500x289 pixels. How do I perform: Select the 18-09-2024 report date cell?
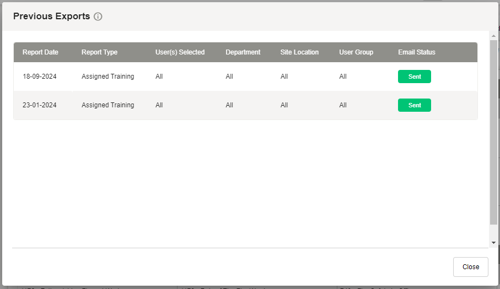[x=40, y=77]
